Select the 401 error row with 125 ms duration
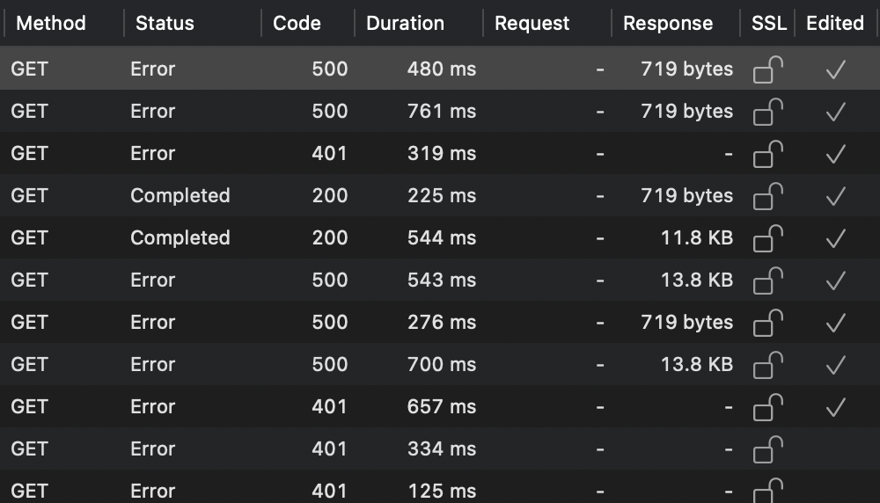 tap(352, 491)
